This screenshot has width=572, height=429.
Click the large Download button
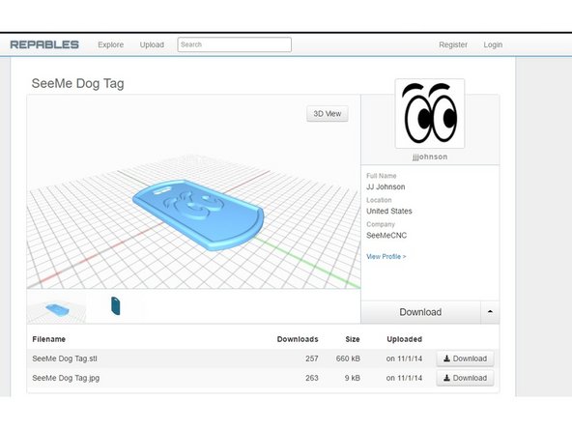(420, 312)
